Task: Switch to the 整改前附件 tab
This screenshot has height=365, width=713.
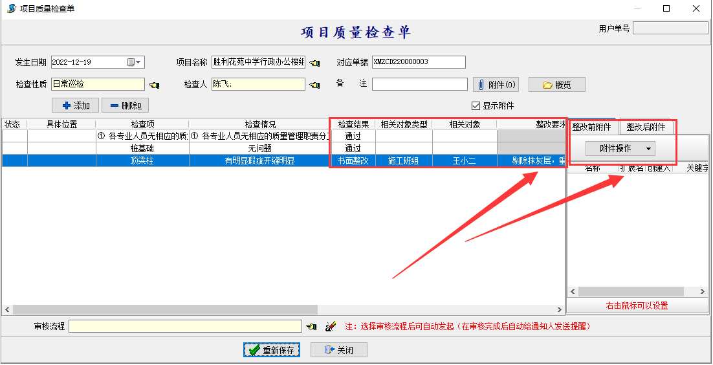Action: click(x=591, y=127)
